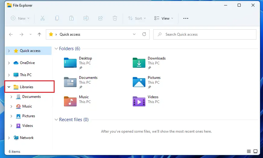Viewport: 263px width, 158px height.
Task: Expand the Videos library node
Action: pos(11,126)
